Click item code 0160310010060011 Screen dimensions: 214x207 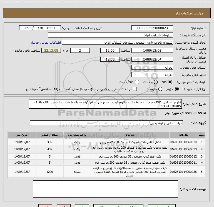[x=183, y=163]
